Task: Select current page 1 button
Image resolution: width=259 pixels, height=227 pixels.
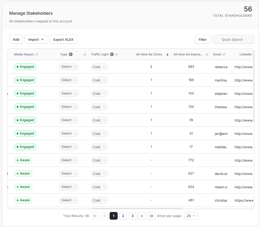Action: point(114,216)
